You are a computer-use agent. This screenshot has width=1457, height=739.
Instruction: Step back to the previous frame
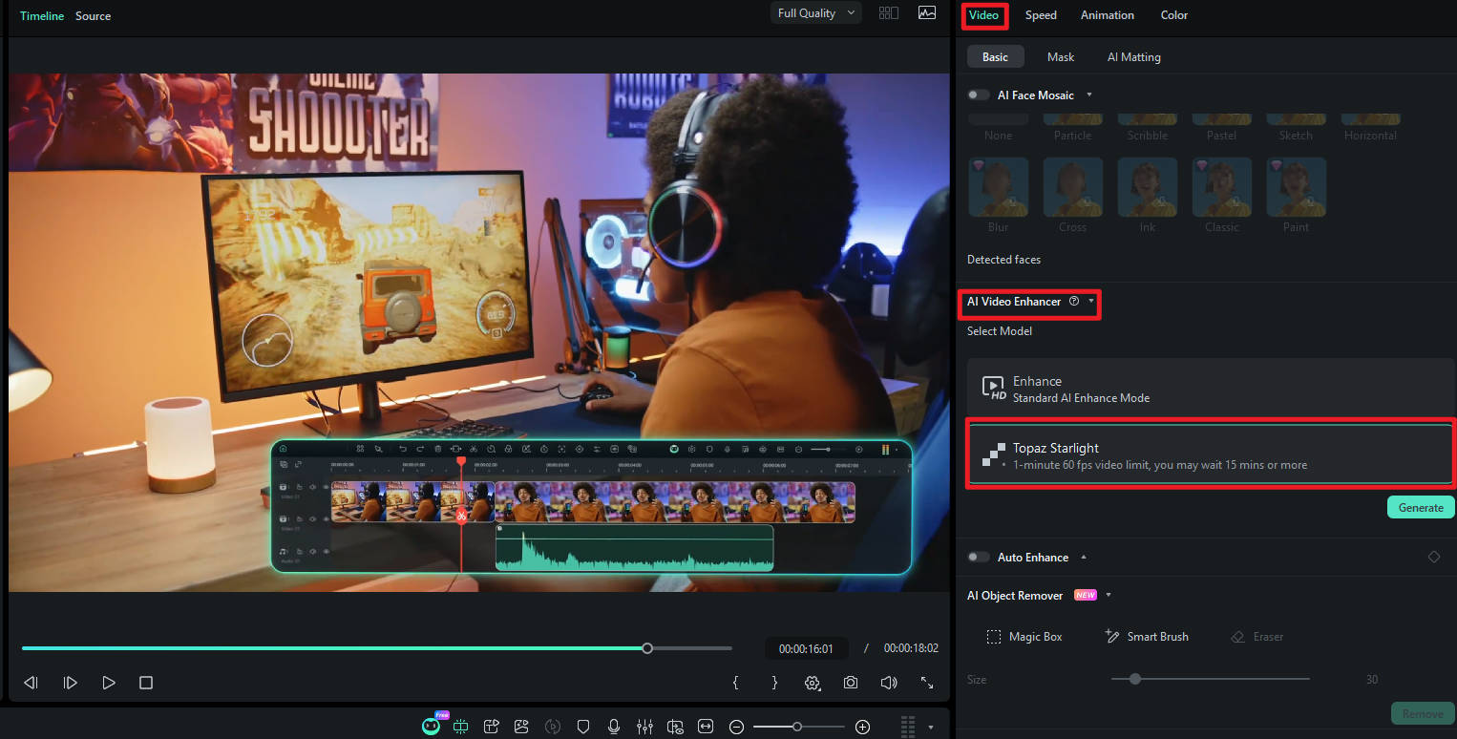click(x=31, y=683)
